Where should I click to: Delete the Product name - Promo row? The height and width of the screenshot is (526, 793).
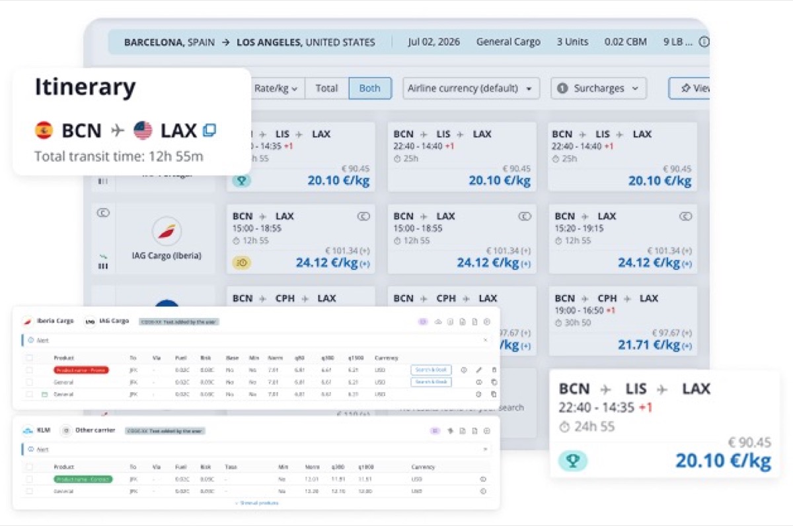(x=494, y=370)
